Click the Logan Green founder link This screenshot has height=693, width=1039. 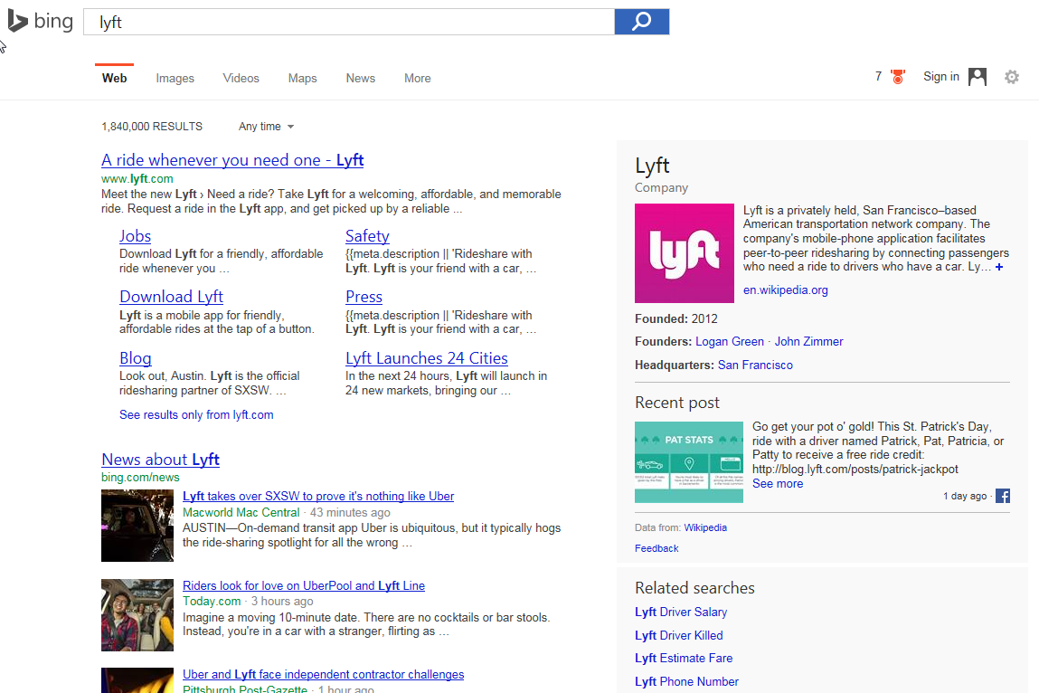tap(729, 342)
